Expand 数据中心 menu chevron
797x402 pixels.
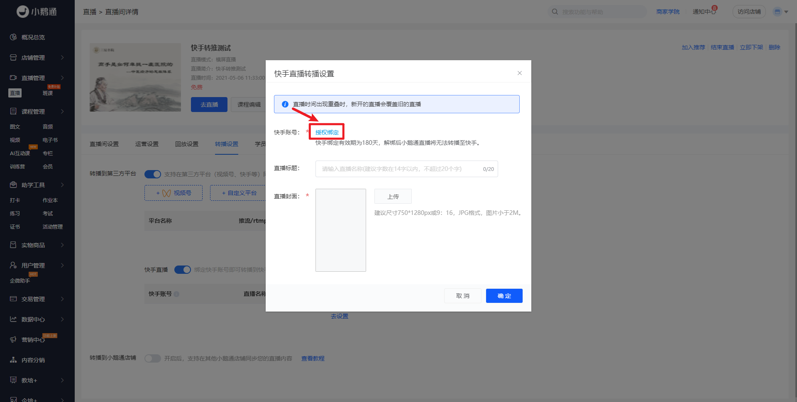[x=62, y=319]
